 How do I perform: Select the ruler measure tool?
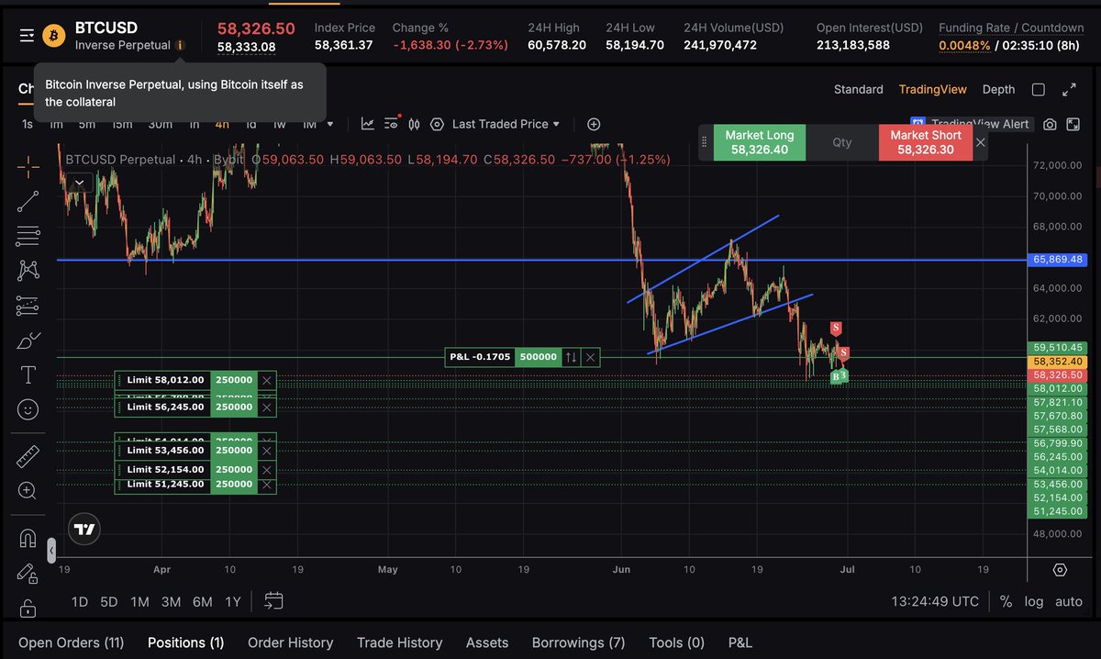[x=28, y=455]
